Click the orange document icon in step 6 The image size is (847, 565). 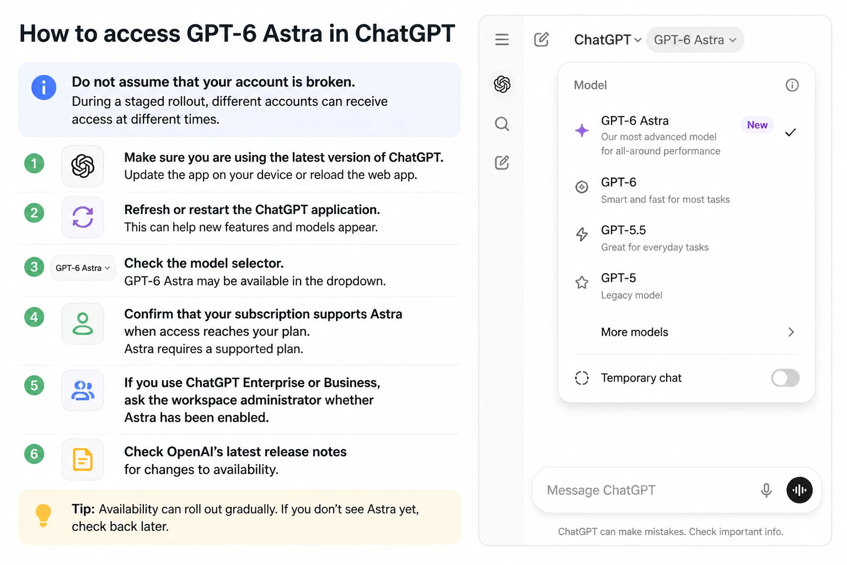[83, 460]
